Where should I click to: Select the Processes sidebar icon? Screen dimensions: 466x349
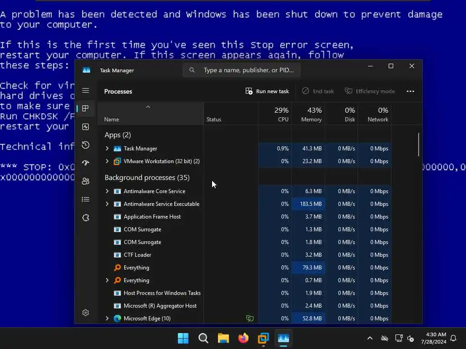point(86,109)
